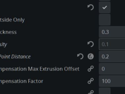Edit the Compensation Factor field showing 100

(112, 81)
